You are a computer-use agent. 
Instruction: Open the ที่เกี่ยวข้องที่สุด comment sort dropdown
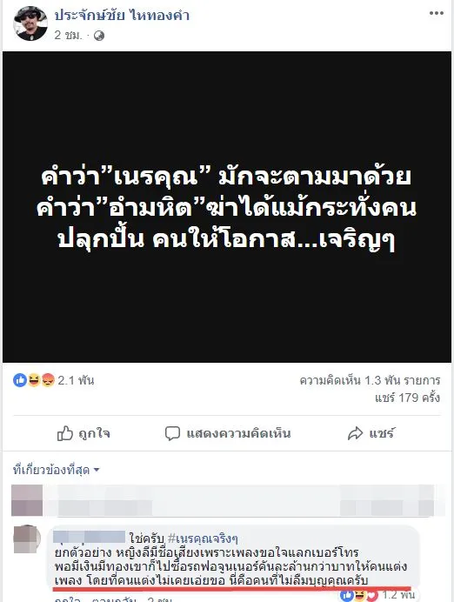point(56,470)
